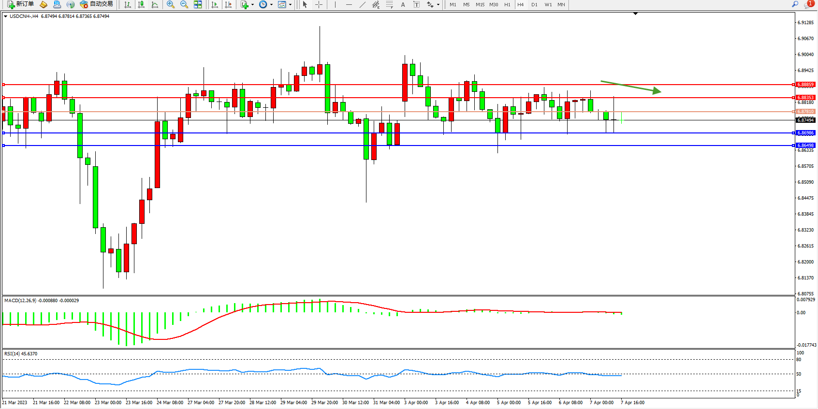The width and height of the screenshot is (818, 409).
Task: Switch to the D1 timeframe
Action: (534, 4)
